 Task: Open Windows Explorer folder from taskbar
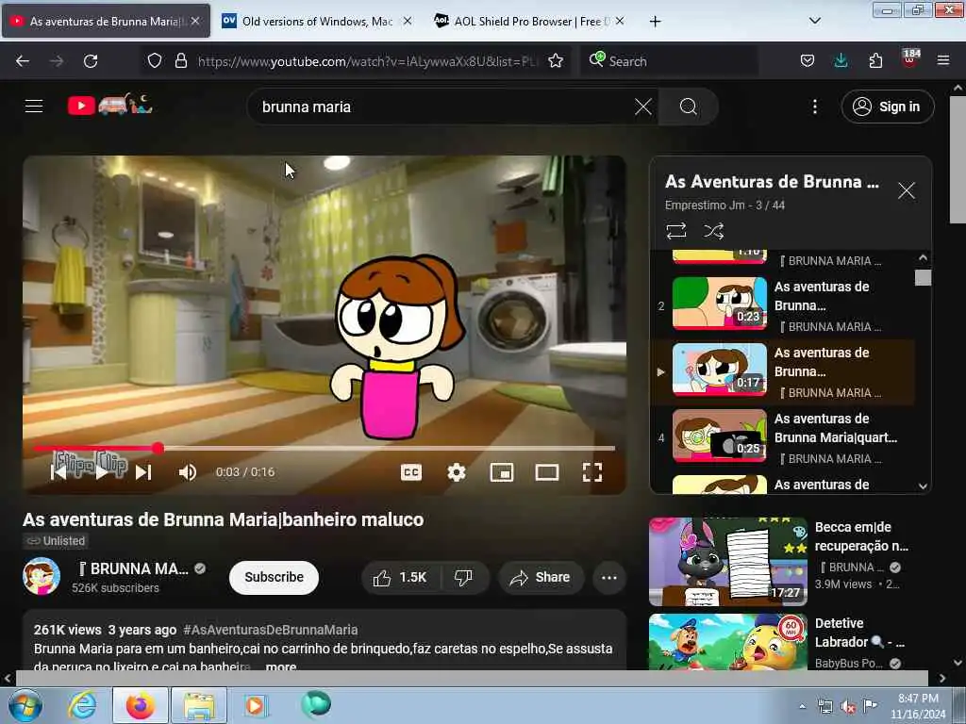(199, 705)
